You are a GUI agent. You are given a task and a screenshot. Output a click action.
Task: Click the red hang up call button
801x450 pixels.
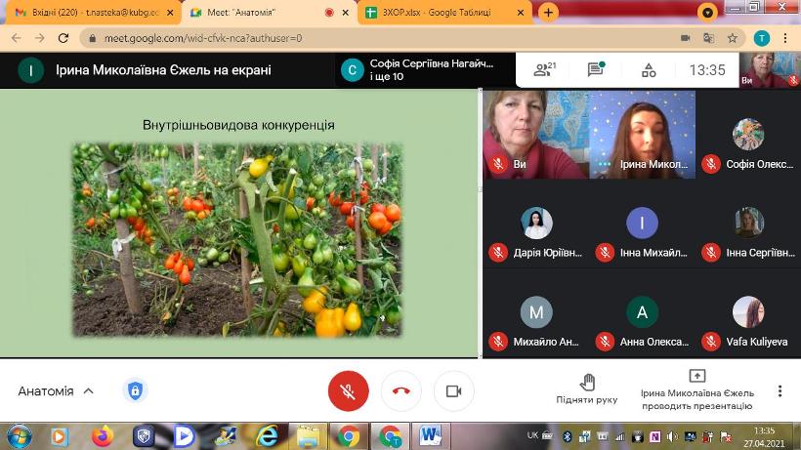400,391
